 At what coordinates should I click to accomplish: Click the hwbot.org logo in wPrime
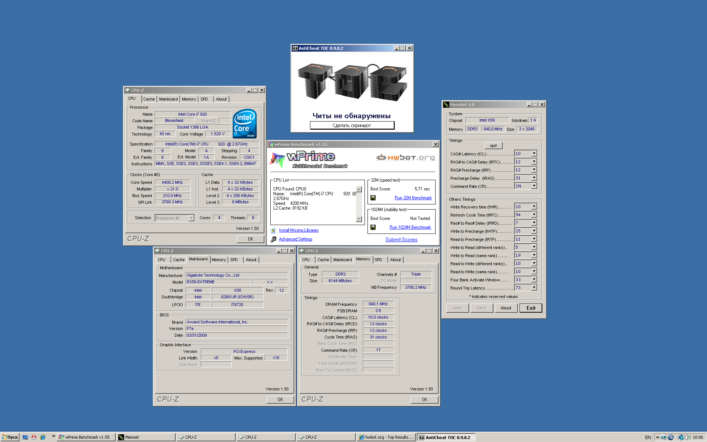click(x=405, y=158)
